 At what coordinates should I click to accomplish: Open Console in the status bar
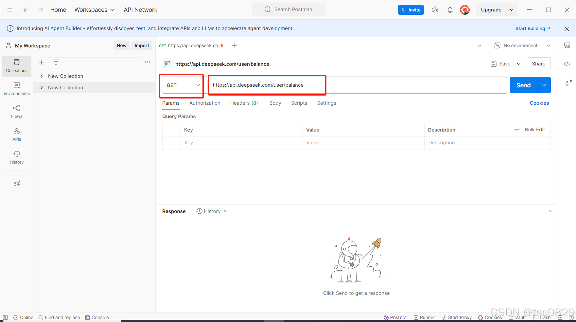click(97, 317)
